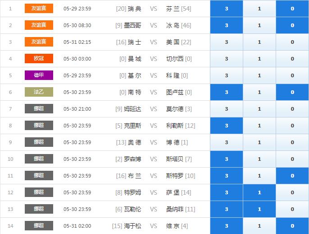This screenshot has width=309, height=234.
Task: Pick 3 for 曼城 vs 切尔西 match
Action: coord(226,59)
